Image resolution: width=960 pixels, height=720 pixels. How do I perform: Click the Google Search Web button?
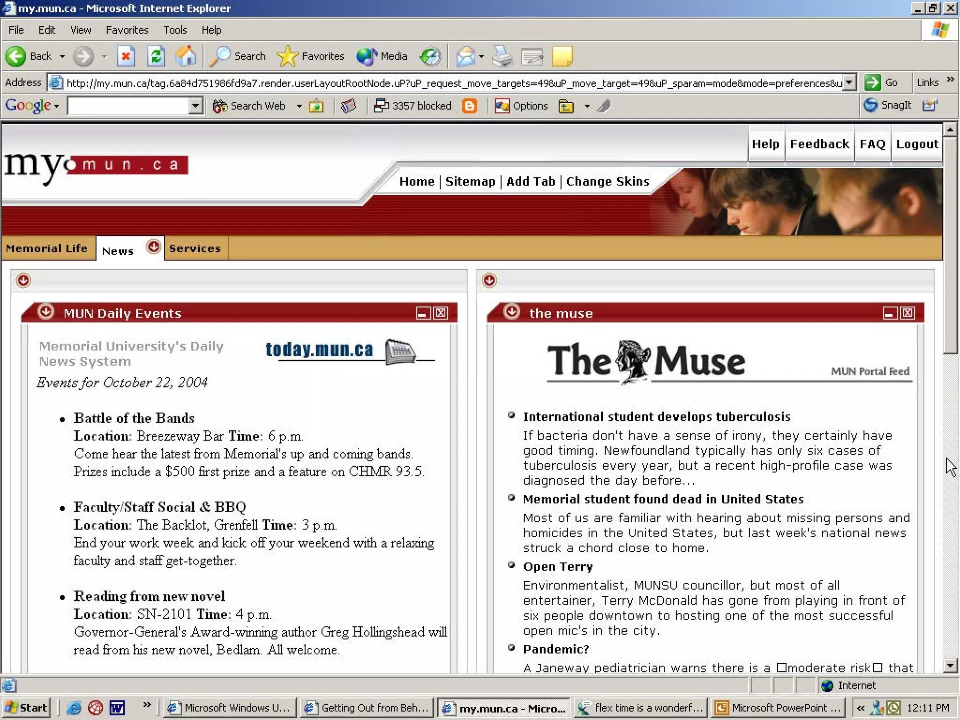(x=249, y=106)
